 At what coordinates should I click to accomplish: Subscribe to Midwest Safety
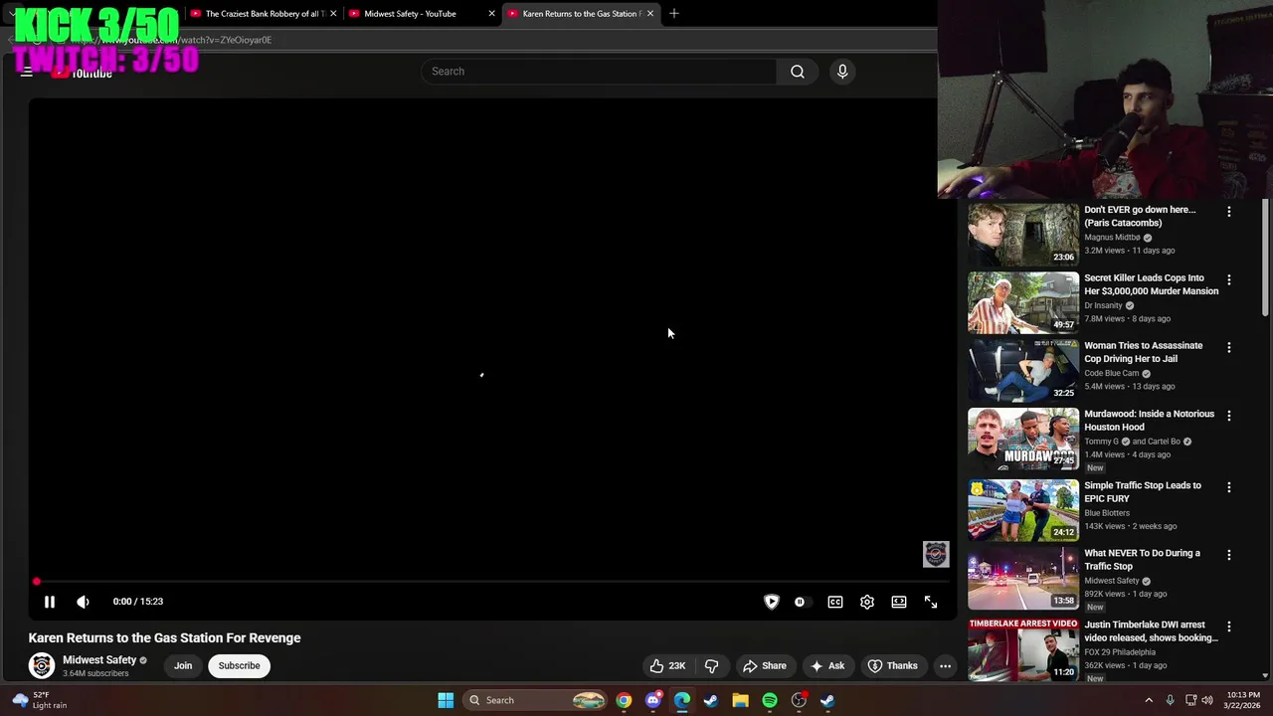pyautogui.click(x=239, y=666)
